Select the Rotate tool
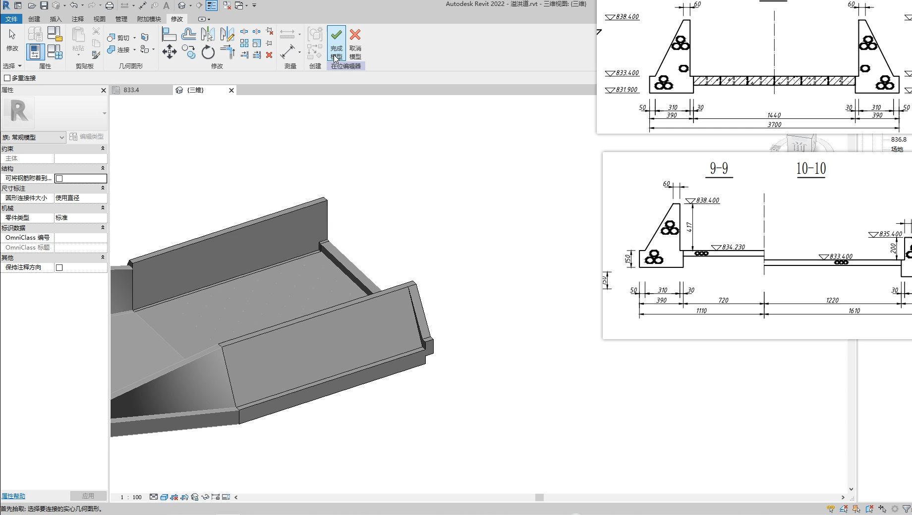 [x=208, y=51]
